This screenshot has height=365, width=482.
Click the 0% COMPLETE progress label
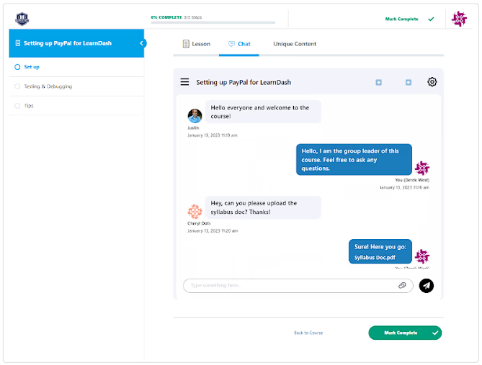166,17
